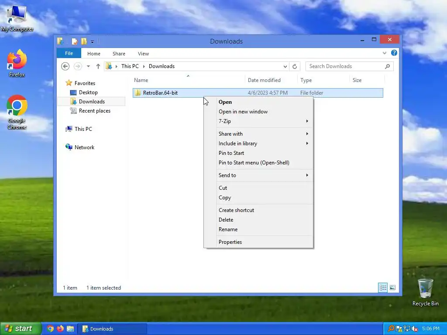Open the Recycle Bin icon
This screenshot has height=335, width=447.
(x=425, y=292)
